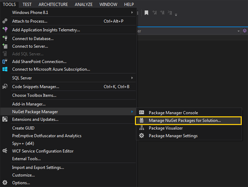The height and width of the screenshot is (187, 248).
Task: Click the Package Manager Console icon
Action: (142, 113)
